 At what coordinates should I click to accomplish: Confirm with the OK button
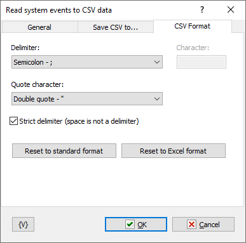pos(136,225)
